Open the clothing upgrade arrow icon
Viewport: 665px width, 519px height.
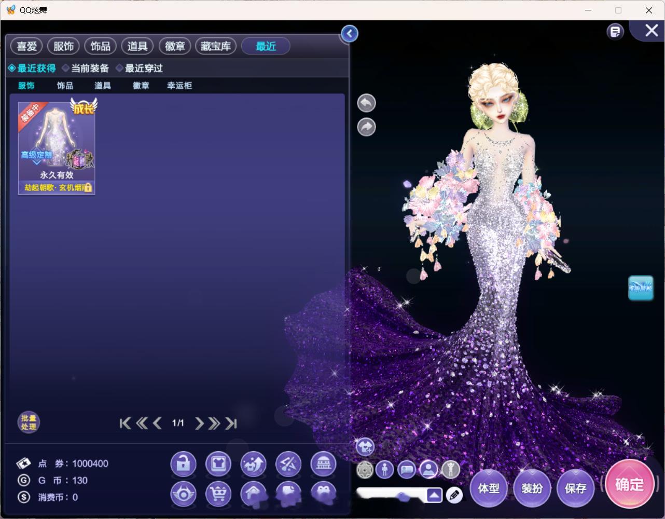(x=253, y=464)
